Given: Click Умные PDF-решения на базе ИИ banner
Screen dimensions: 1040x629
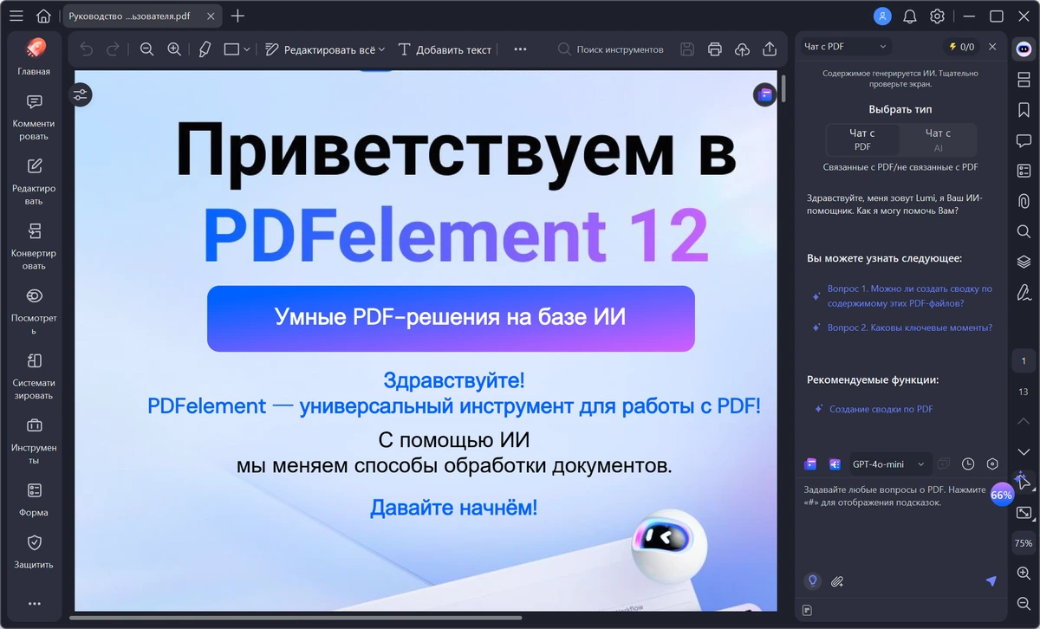Looking at the screenshot, I should pyautogui.click(x=451, y=318).
